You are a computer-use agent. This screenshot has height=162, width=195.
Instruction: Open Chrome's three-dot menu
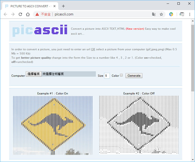[x=190, y=14]
